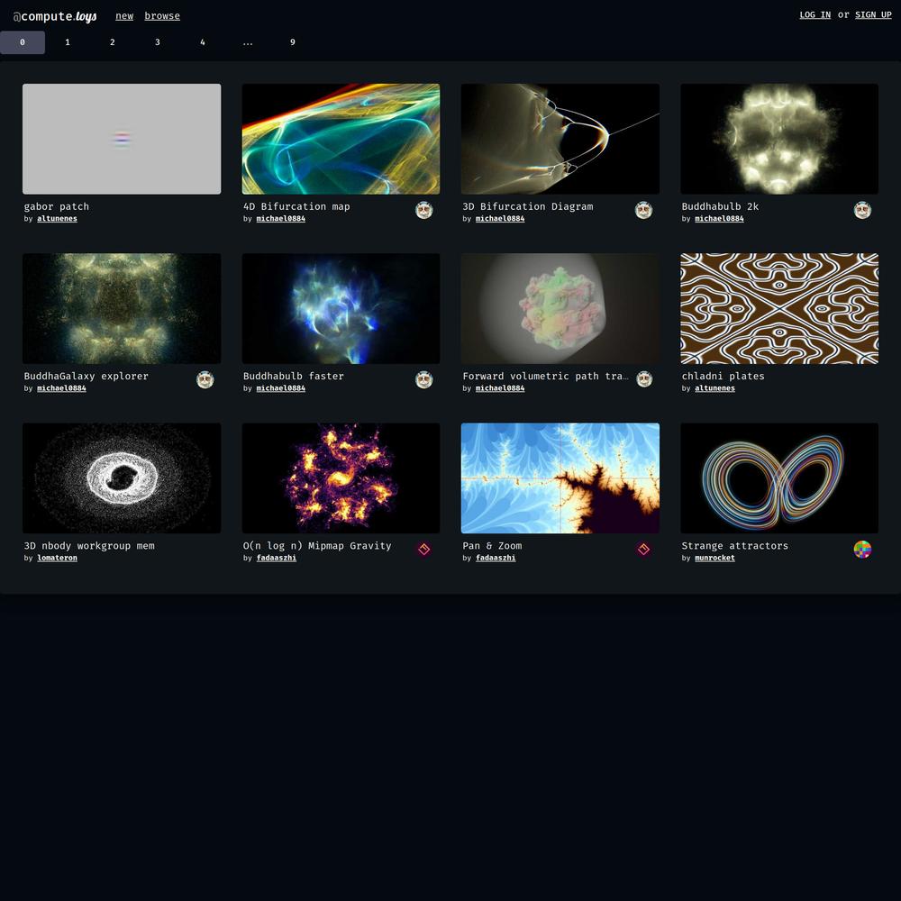The height and width of the screenshot is (901, 901).
Task: Click michael0884 avatar beside 4D Bifurcation map
Action: (424, 210)
